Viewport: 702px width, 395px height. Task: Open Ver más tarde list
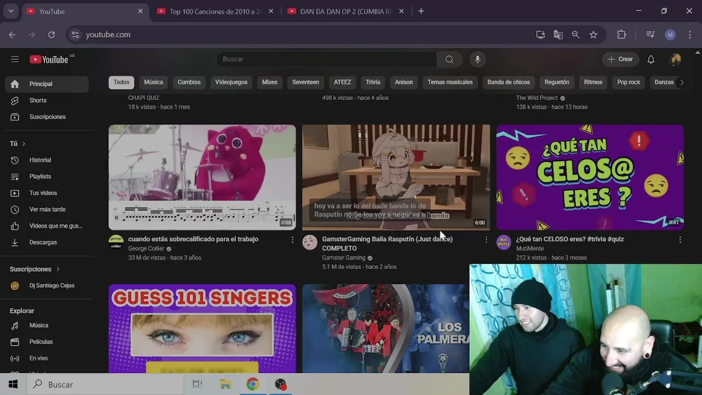click(47, 210)
